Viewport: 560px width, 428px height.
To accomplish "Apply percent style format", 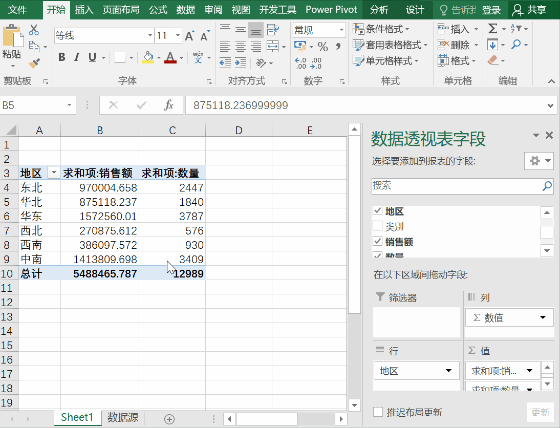I will [x=322, y=47].
